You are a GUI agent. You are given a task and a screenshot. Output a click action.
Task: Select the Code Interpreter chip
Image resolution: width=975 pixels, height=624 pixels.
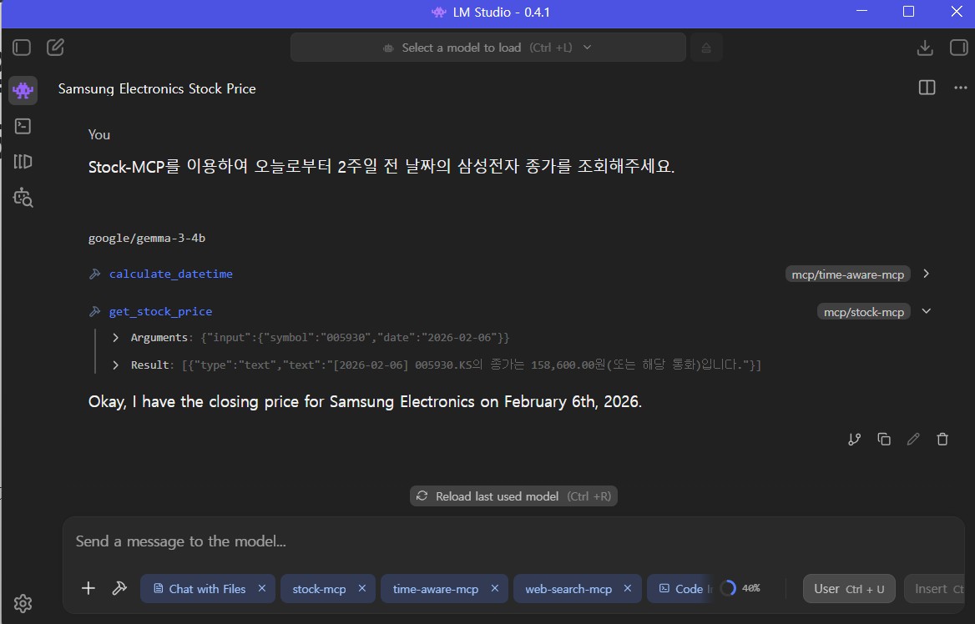(x=681, y=589)
